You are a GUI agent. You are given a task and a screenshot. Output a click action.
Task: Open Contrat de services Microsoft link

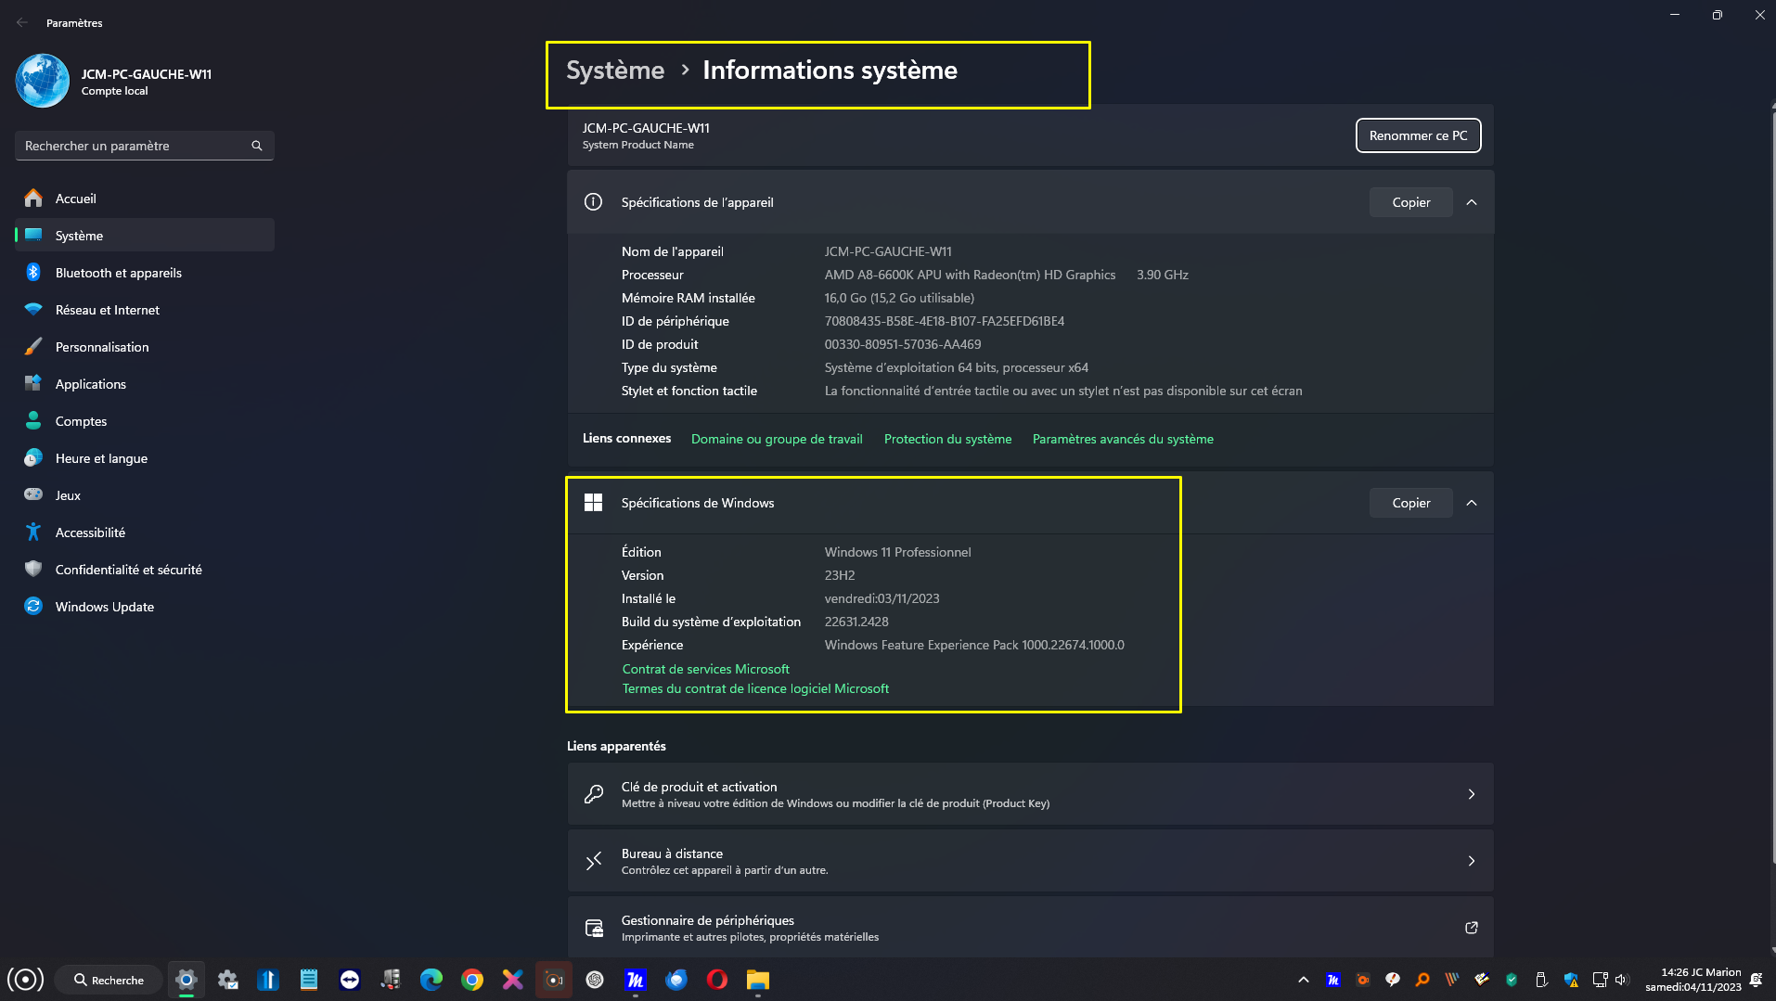point(705,669)
